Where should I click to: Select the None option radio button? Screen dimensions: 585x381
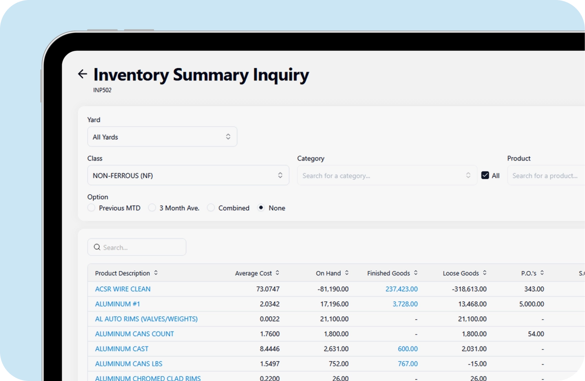pyautogui.click(x=261, y=208)
